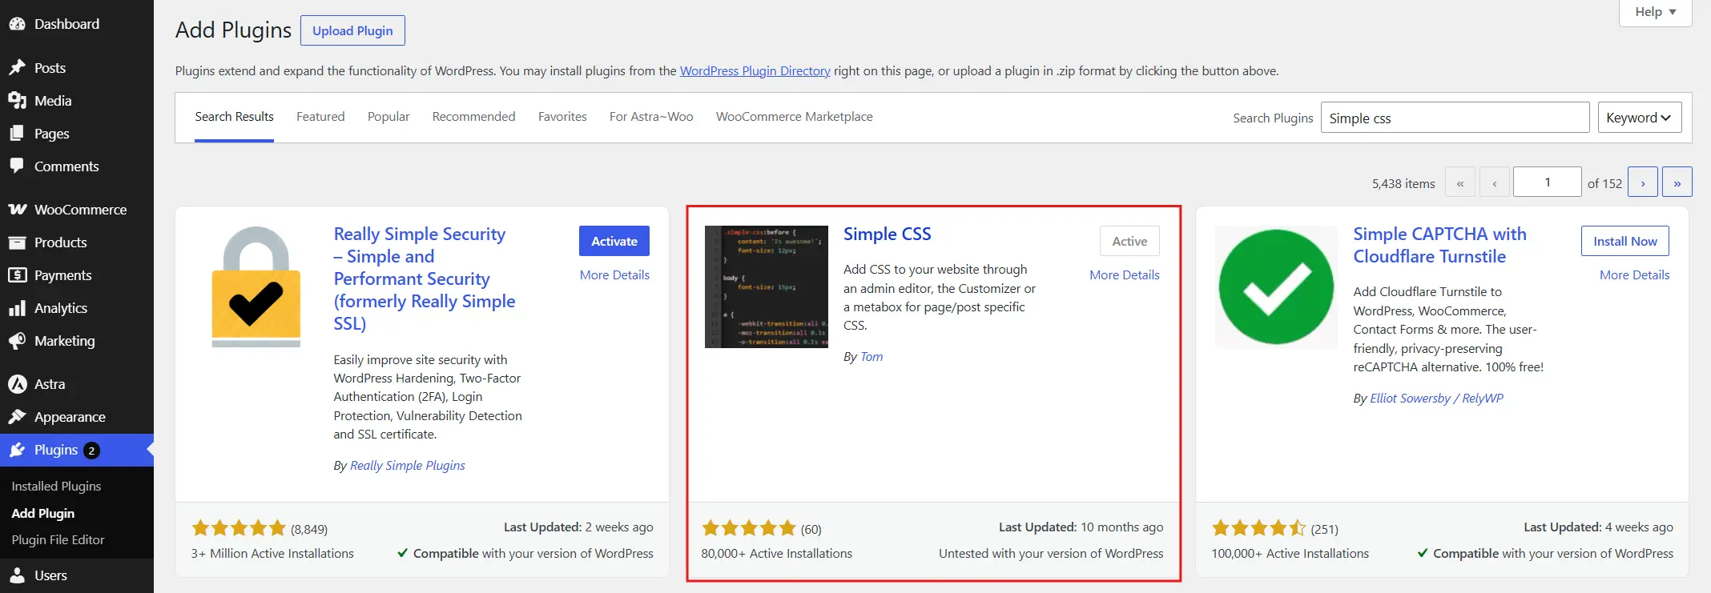Viewport: 1711px width, 593px height.
Task: Switch to Recommended tab
Action: click(x=473, y=117)
